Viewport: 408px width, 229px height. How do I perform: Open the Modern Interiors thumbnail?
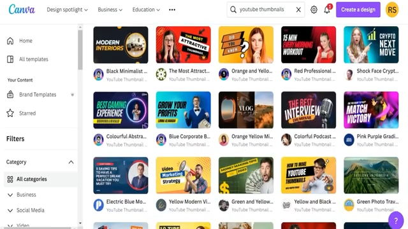(x=120, y=45)
